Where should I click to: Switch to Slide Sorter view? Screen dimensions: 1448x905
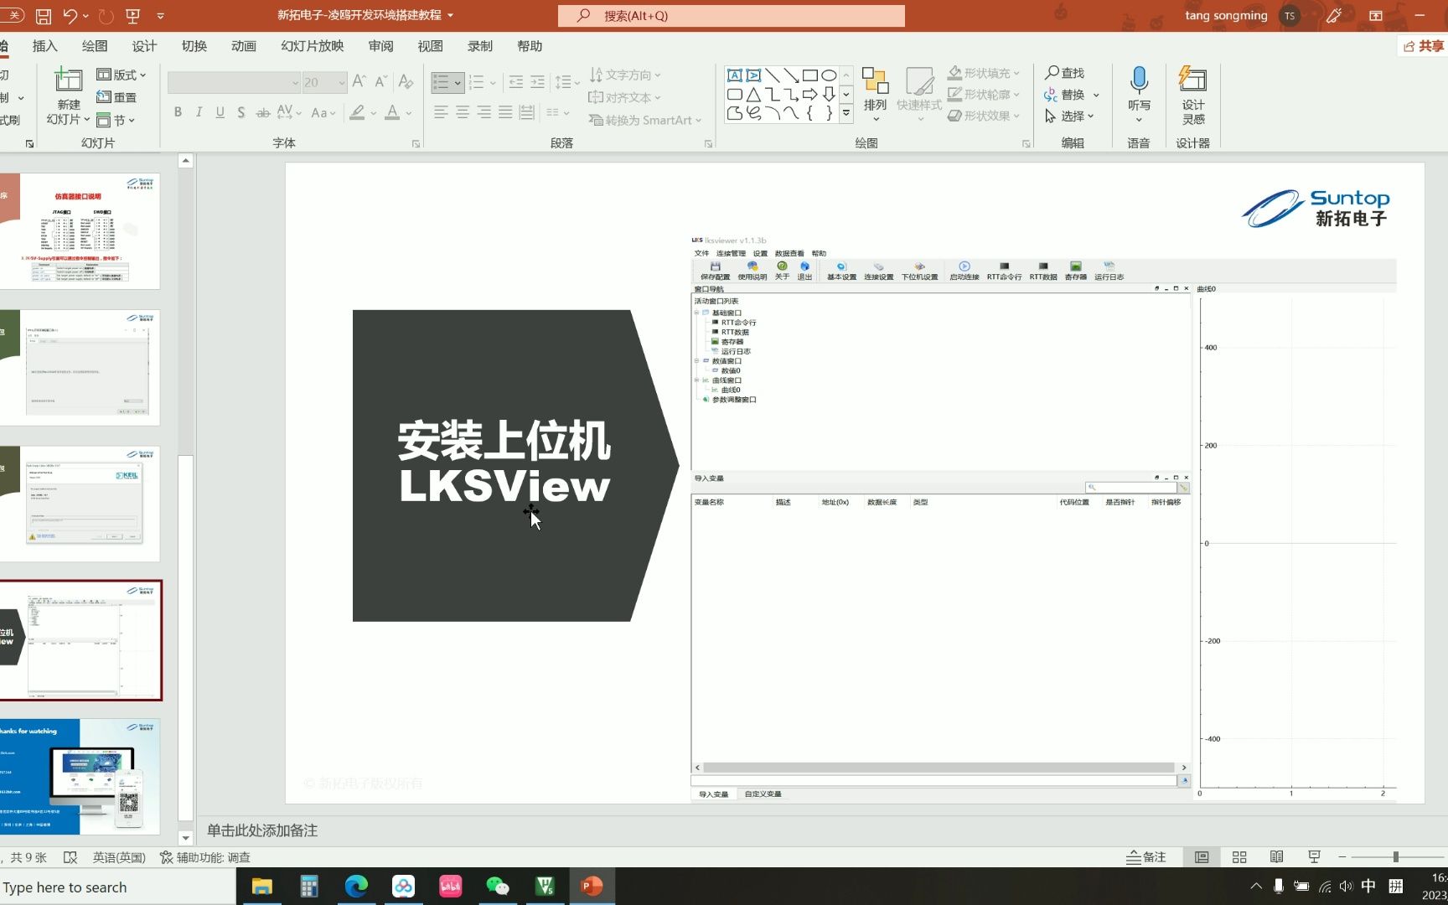tap(1239, 856)
